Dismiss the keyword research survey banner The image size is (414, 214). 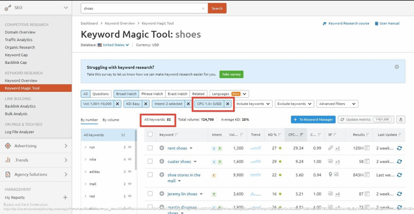pos(397,67)
